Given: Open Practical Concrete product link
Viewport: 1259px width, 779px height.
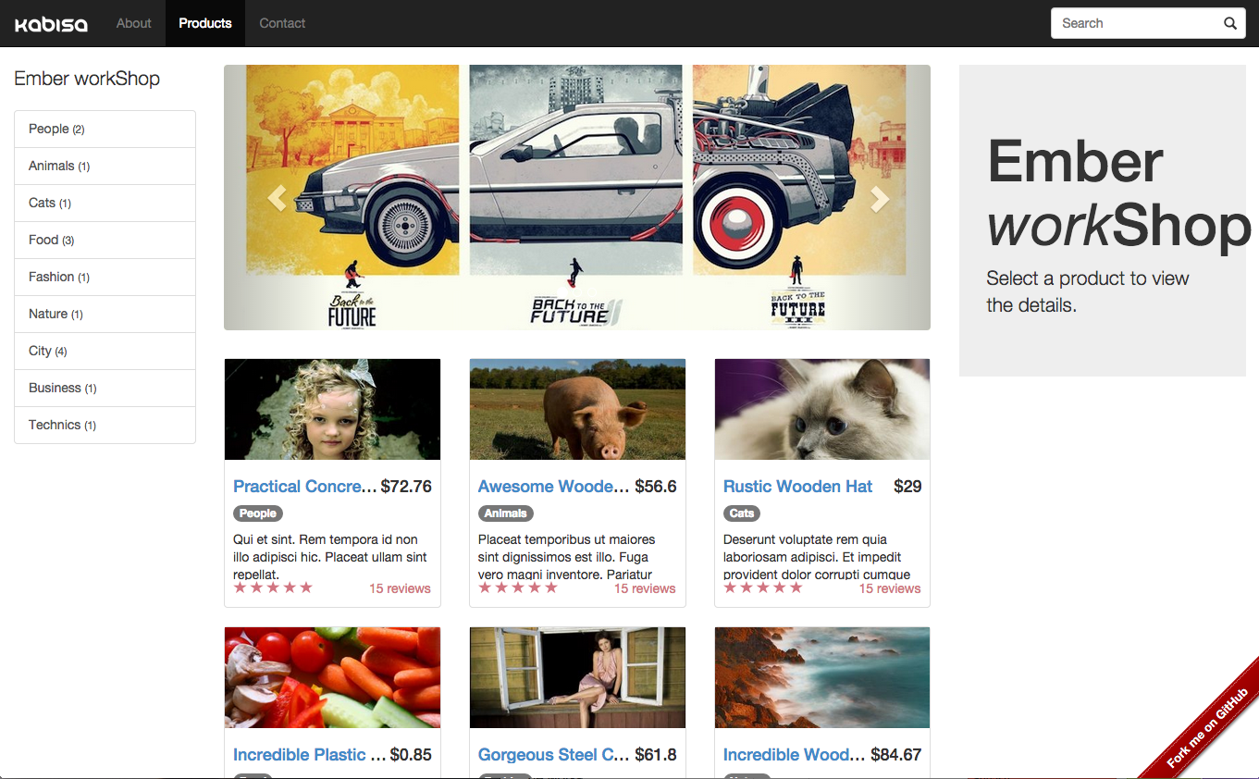Looking at the screenshot, I should (304, 487).
